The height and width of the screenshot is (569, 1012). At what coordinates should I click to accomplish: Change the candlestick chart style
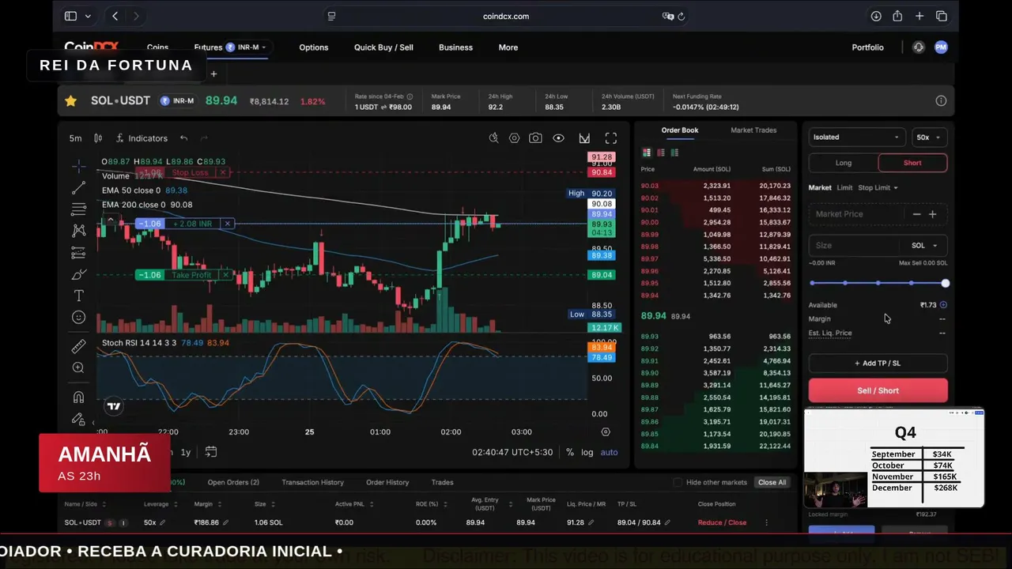point(98,138)
